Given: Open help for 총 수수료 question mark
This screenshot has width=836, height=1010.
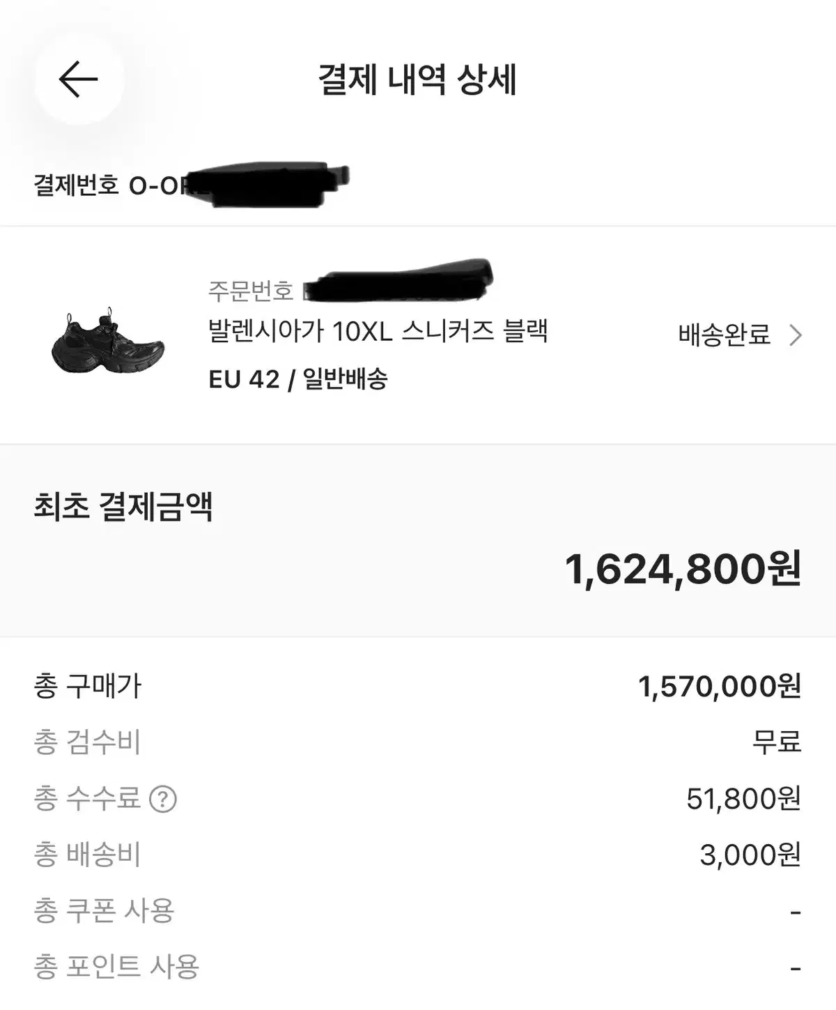Looking at the screenshot, I should 163,799.
